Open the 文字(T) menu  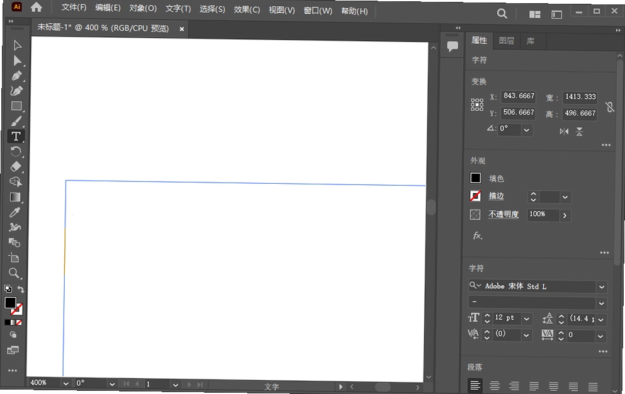tap(177, 9)
